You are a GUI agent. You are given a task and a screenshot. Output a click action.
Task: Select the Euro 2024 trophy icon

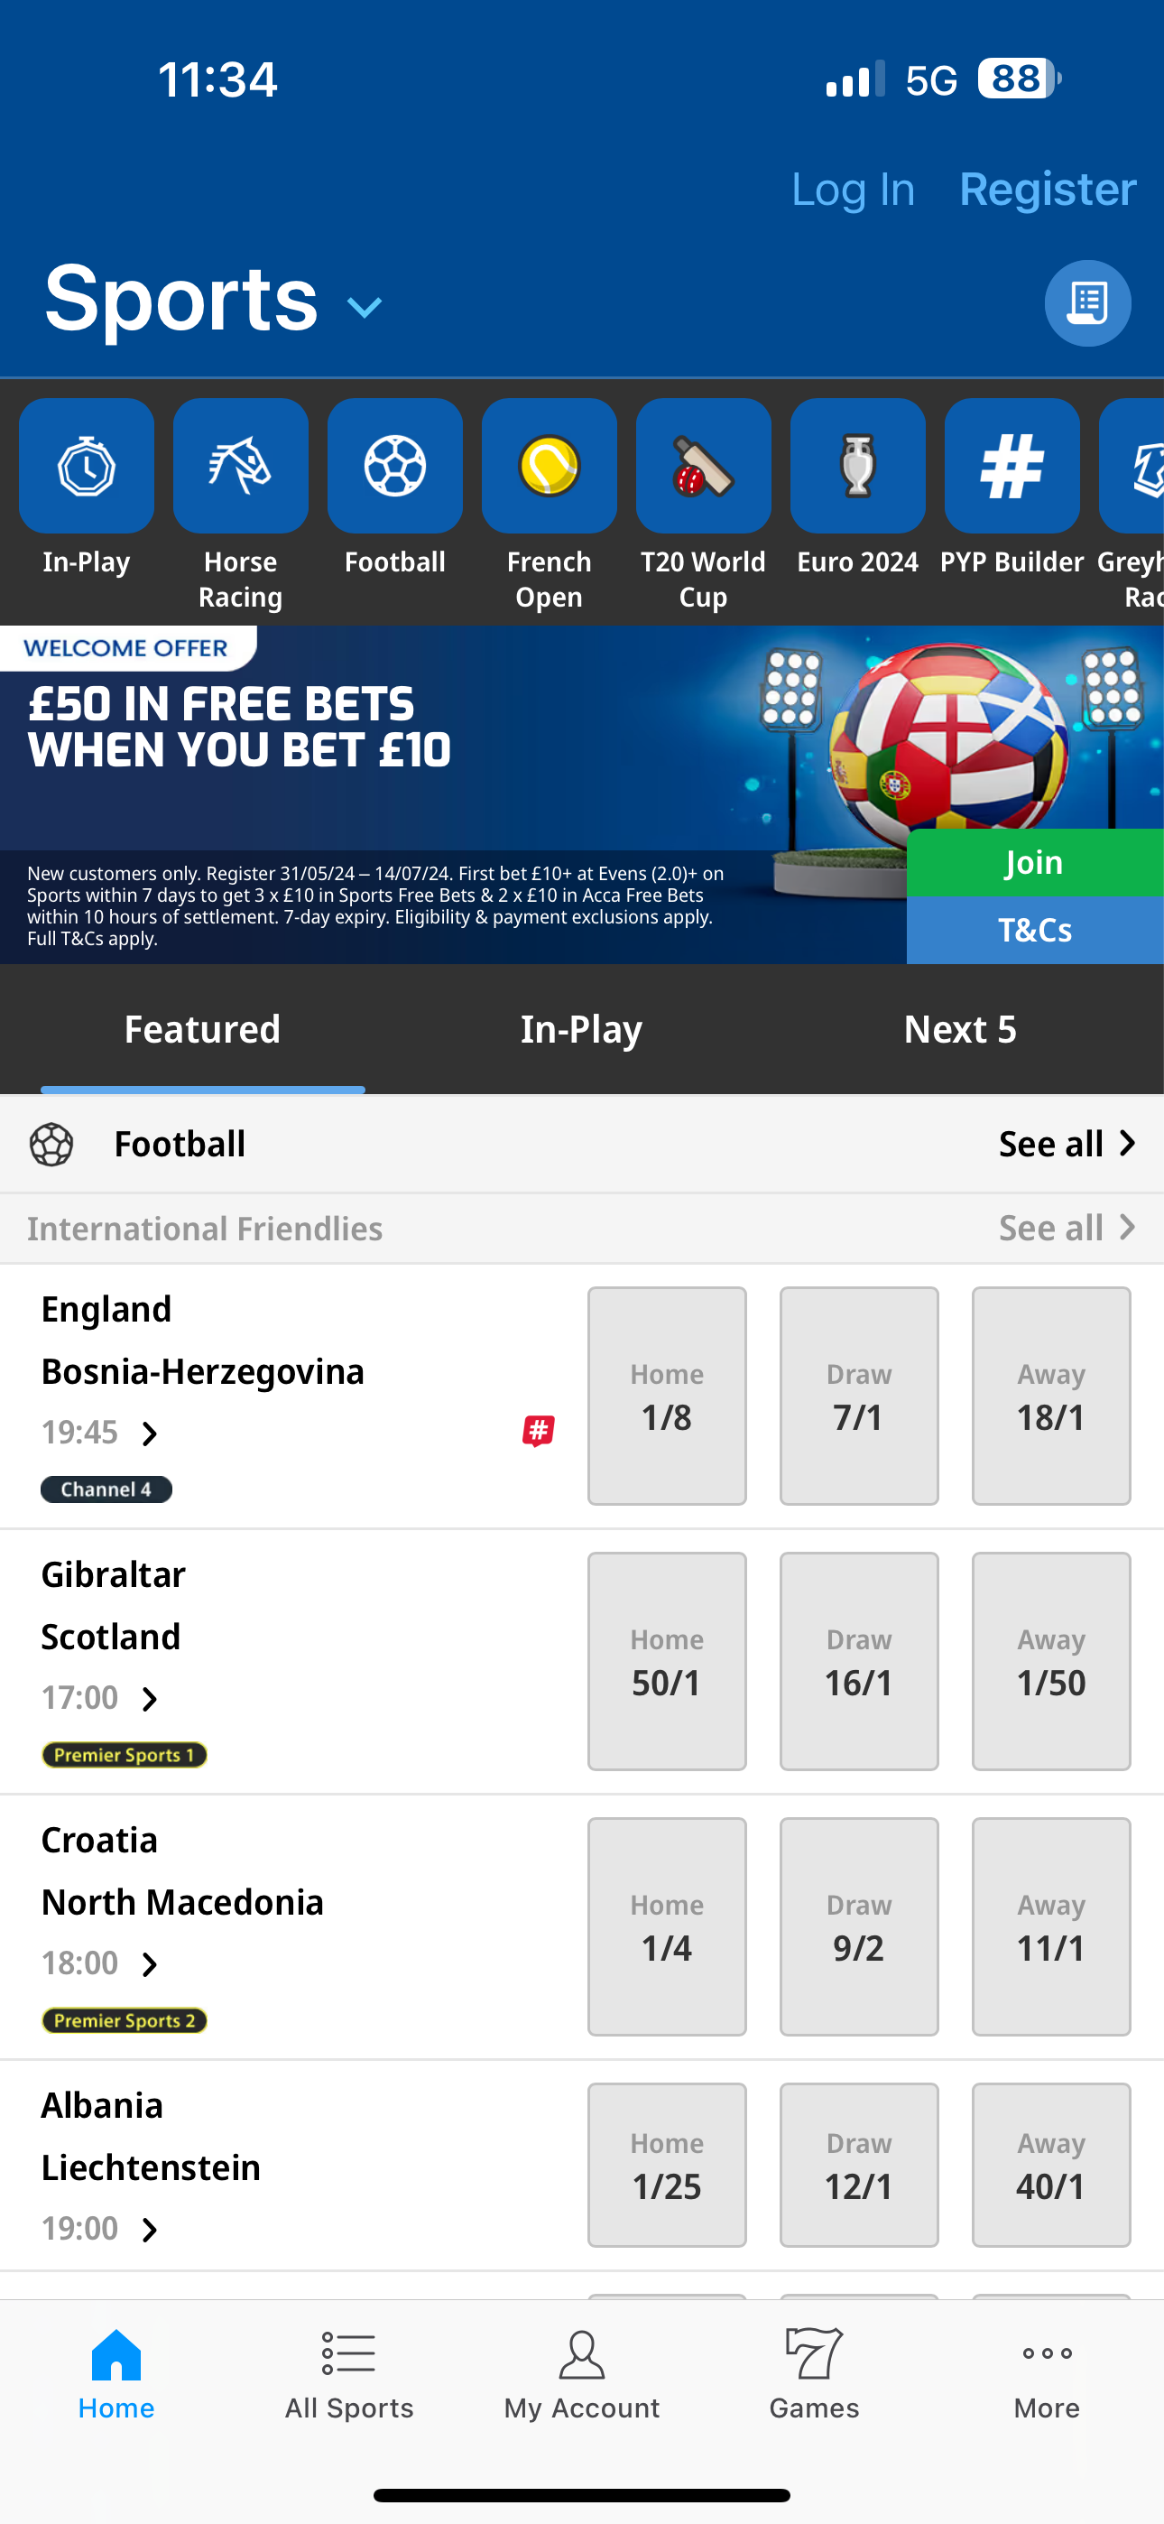[857, 464]
